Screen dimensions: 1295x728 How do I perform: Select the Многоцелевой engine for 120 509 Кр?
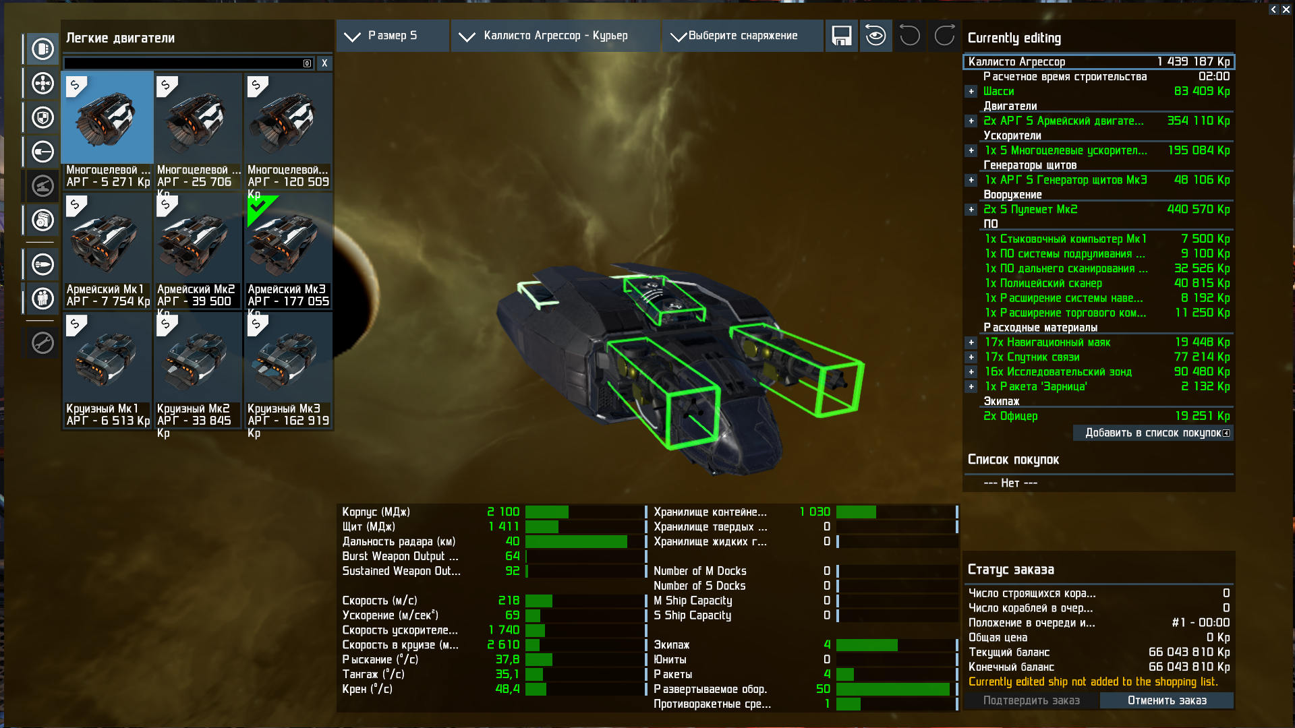point(288,130)
